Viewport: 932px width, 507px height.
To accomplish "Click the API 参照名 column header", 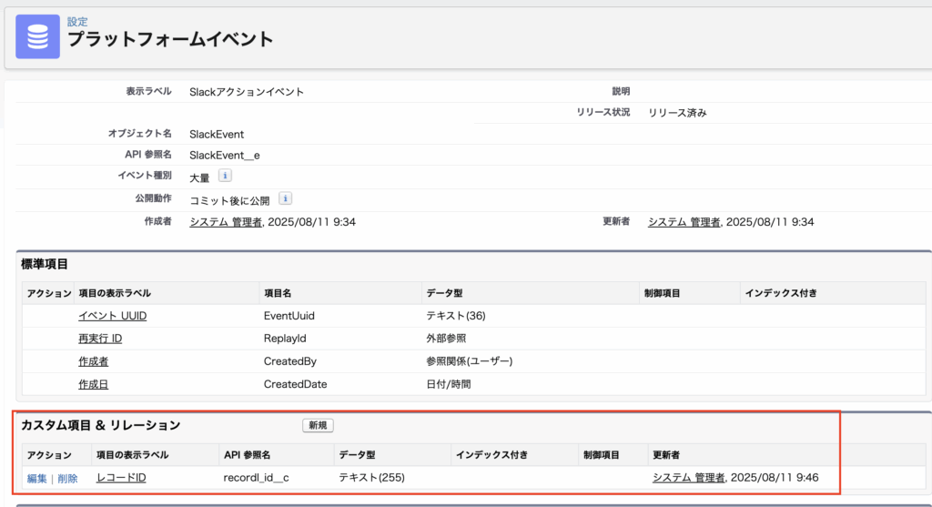I will tap(248, 454).
